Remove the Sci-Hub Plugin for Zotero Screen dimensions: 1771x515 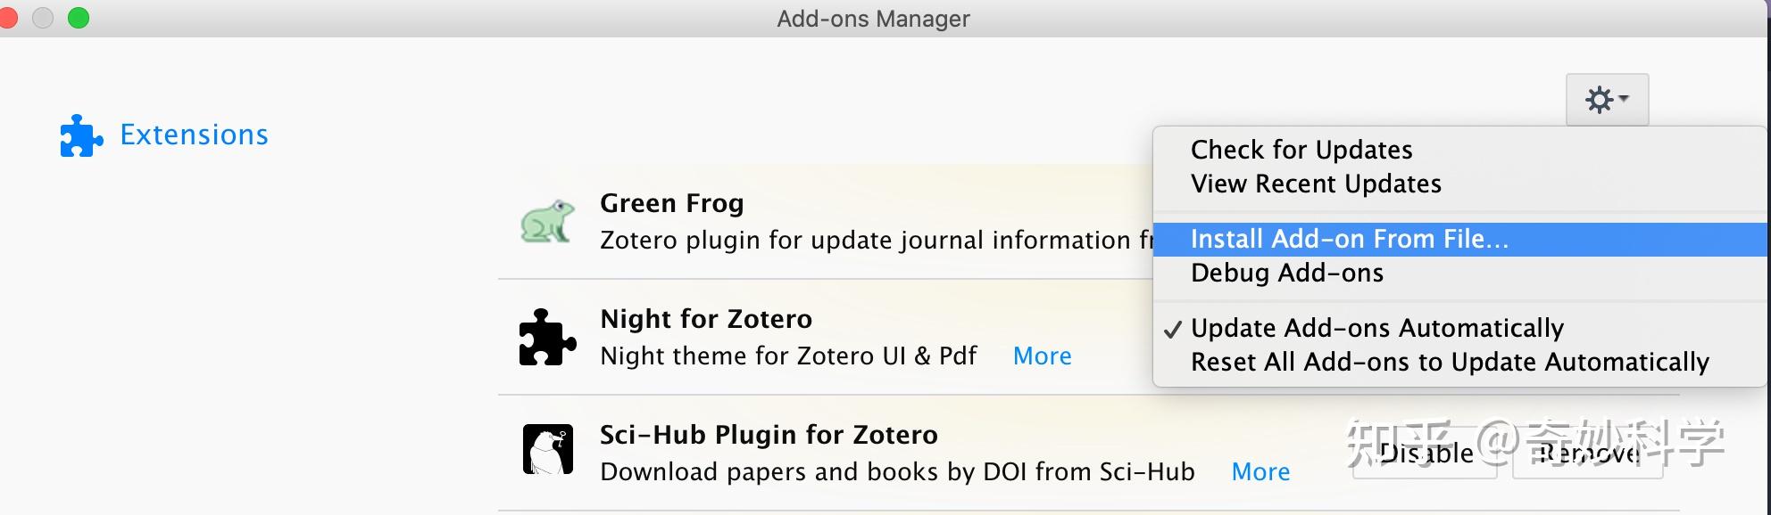(1587, 454)
